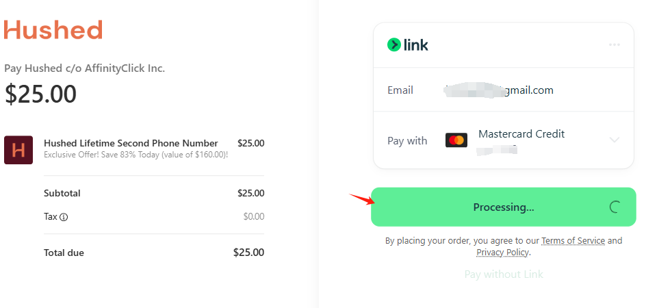672x308 pixels.
Task: Click the Hushed logo
Action: click(53, 29)
